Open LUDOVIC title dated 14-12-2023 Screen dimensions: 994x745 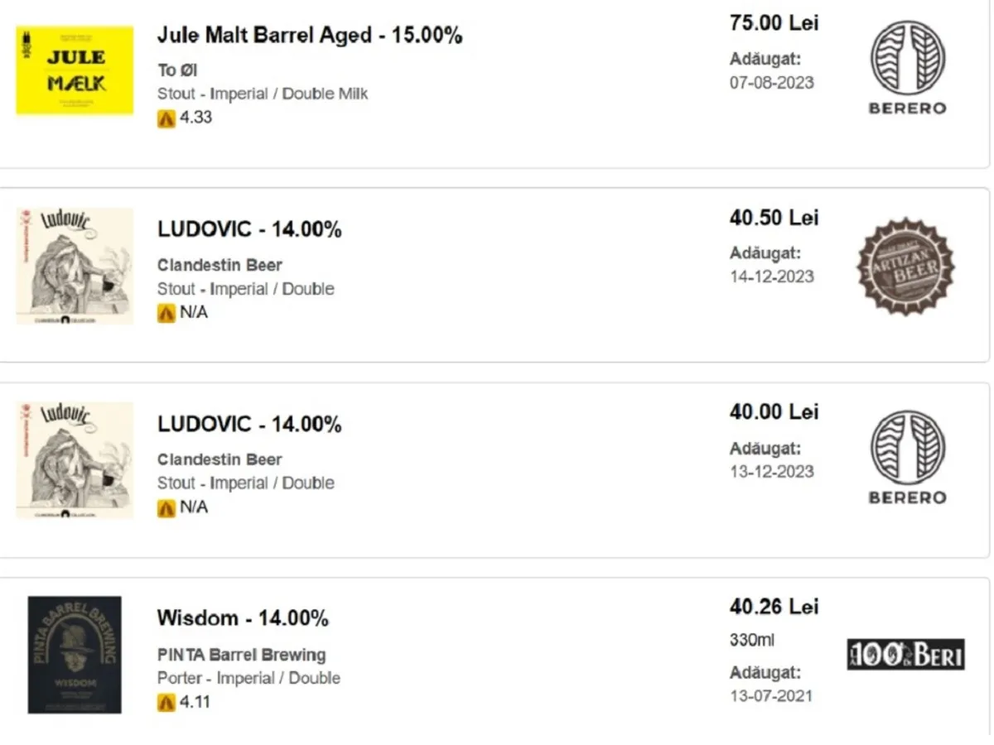[249, 229]
